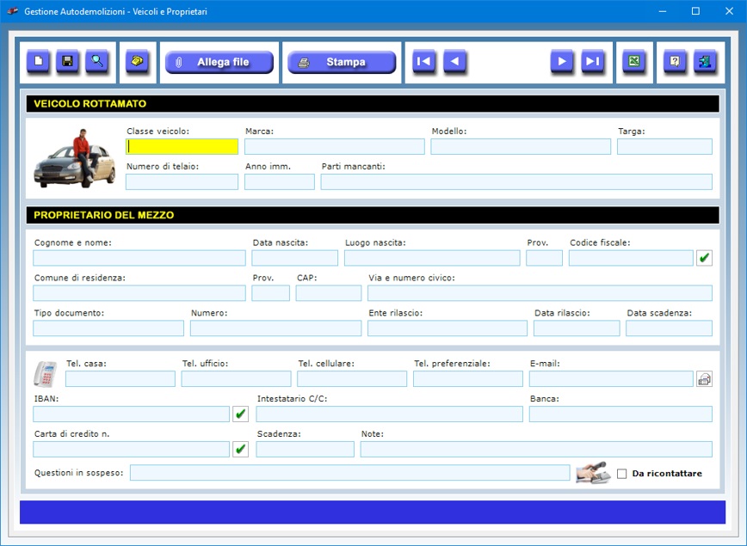Click the Codice fiscale field

tap(631, 258)
